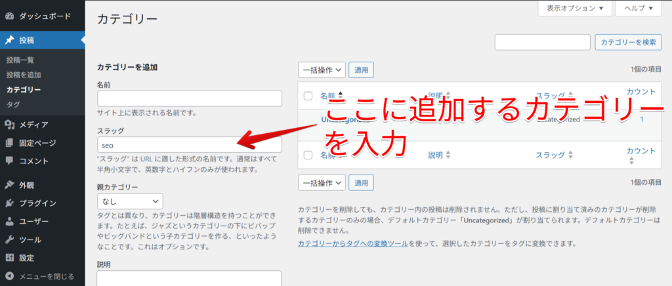Click the Tools wrench icon
The width and height of the screenshot is (672, 286).
point(10,239)
